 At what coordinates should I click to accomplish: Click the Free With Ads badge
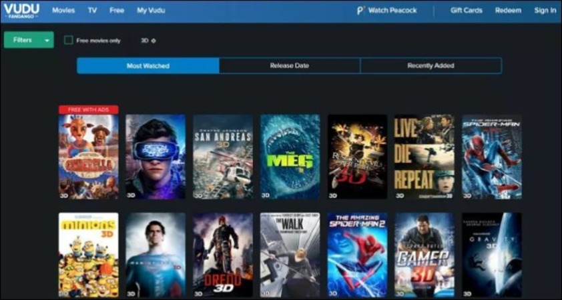89,109
